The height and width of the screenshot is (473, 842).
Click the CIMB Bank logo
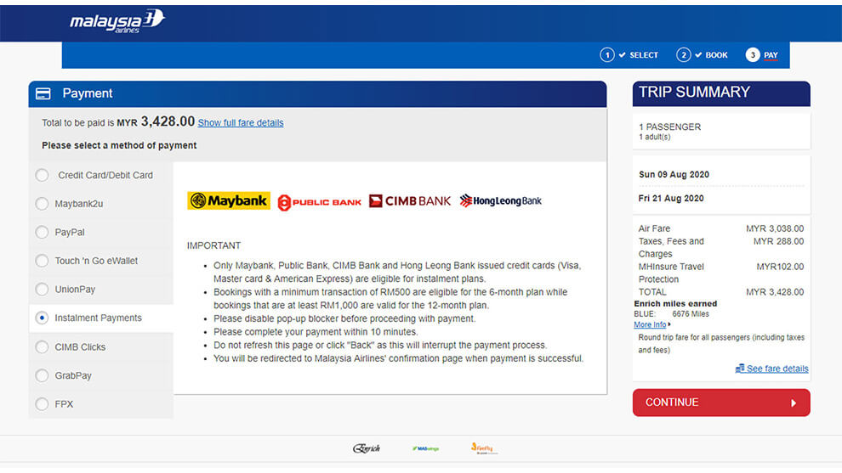click(410, 201)
